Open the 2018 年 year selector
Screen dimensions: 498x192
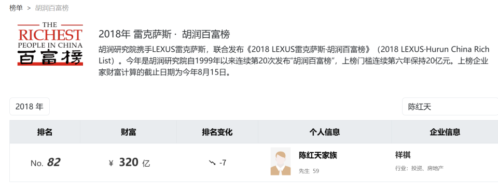click(30, 107)
